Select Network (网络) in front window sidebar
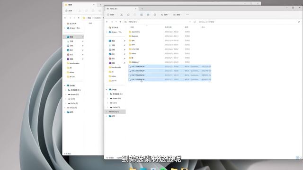The width and height of the screenshot is (303, 170). (112, 116)
